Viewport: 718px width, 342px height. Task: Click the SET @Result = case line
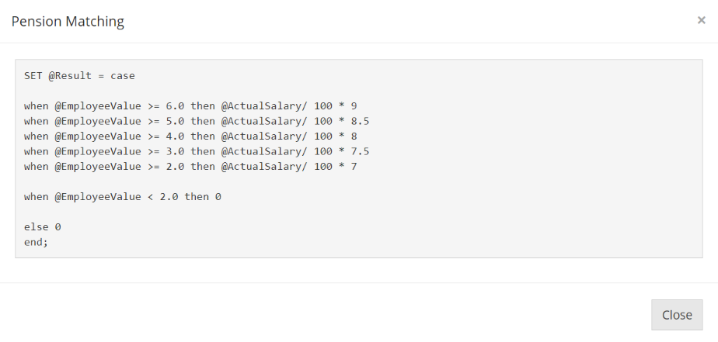(x=80, y=75)
